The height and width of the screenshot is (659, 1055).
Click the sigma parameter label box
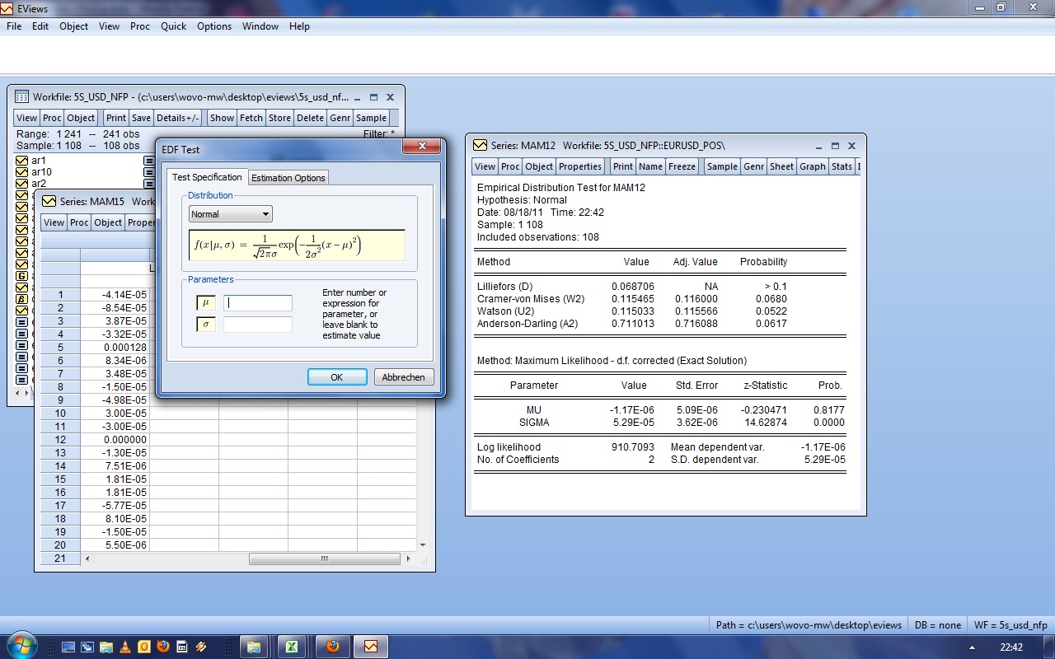pos(206,325)
